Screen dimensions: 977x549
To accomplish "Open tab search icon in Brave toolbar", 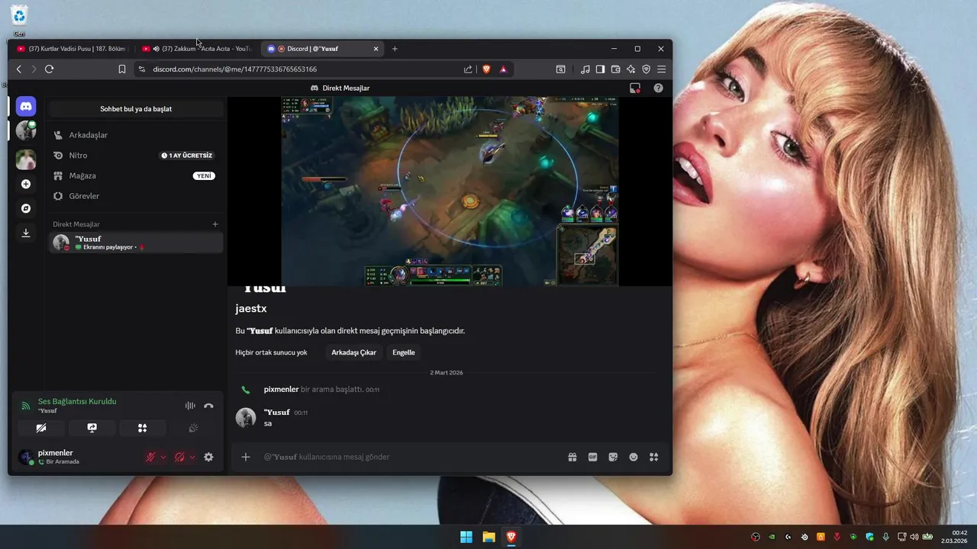I will pos(560,69).
